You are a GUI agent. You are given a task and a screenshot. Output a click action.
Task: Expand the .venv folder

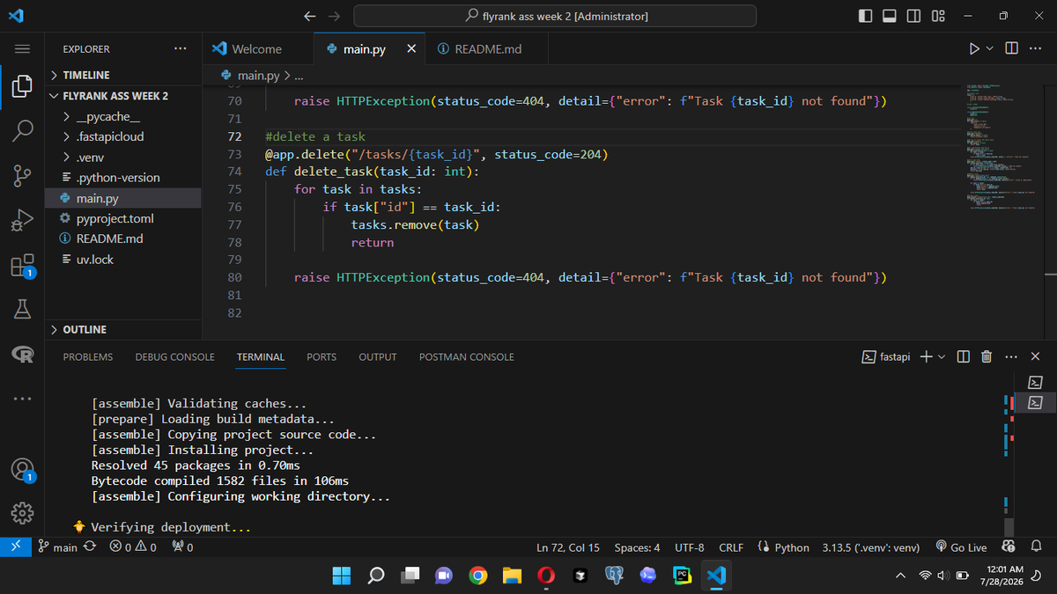(124, 158)
